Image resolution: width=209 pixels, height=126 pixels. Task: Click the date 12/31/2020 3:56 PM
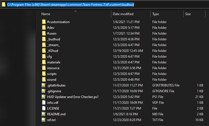click(127, 68)
